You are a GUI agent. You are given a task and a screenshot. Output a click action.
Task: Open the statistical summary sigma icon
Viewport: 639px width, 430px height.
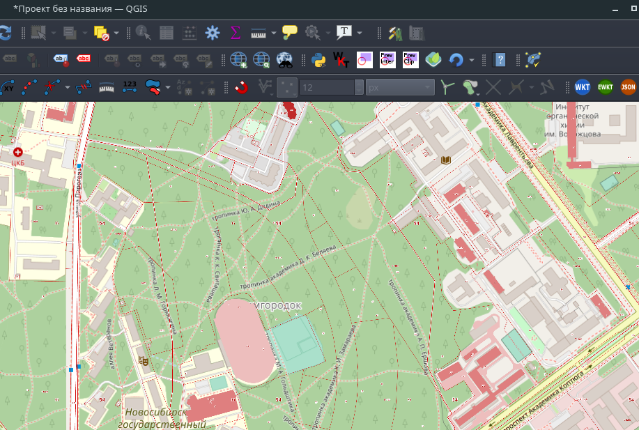tap(235, 33)
